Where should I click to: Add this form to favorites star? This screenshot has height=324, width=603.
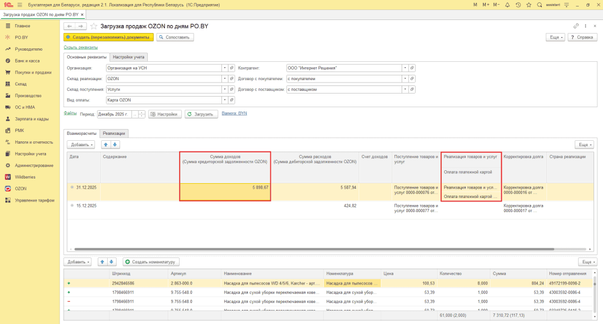tap(94, 26)
